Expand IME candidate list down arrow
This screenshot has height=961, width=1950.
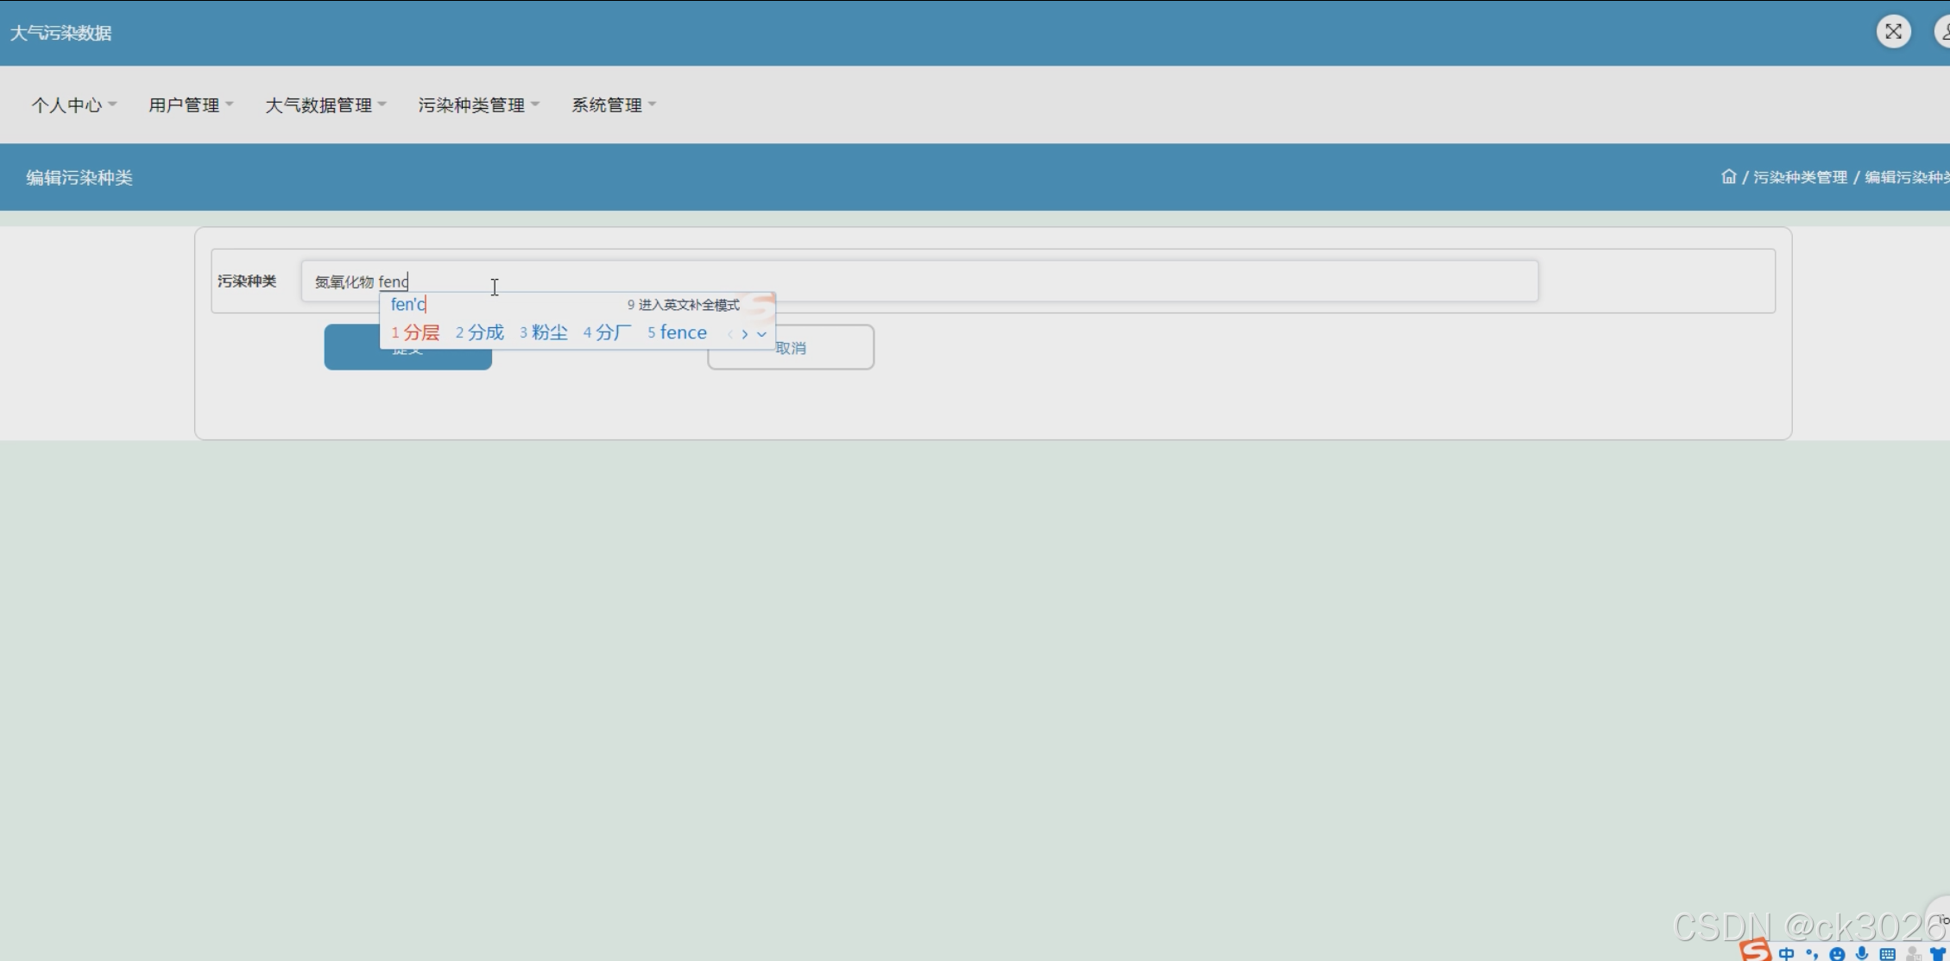761,334
